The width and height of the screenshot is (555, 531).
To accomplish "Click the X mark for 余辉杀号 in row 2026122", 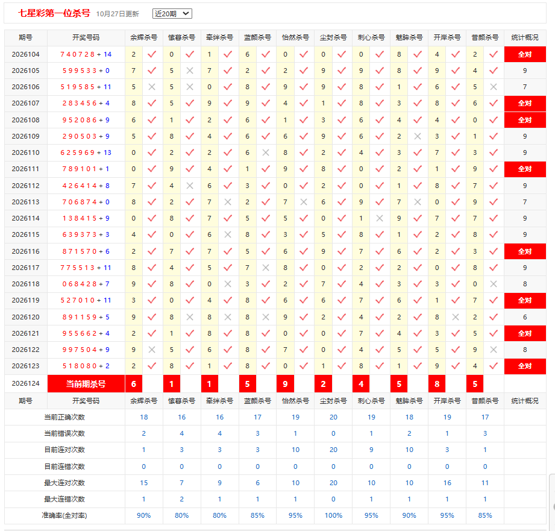I will [x=152, y=350].
